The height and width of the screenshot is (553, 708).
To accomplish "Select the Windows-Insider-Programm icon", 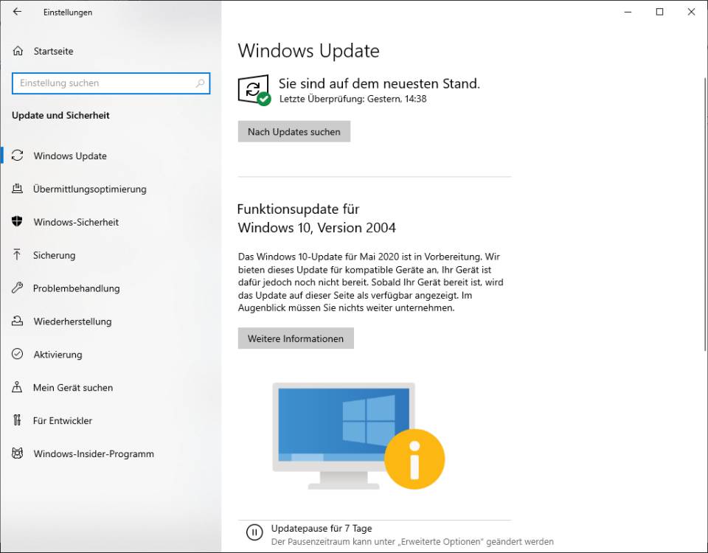I will 18,453.
